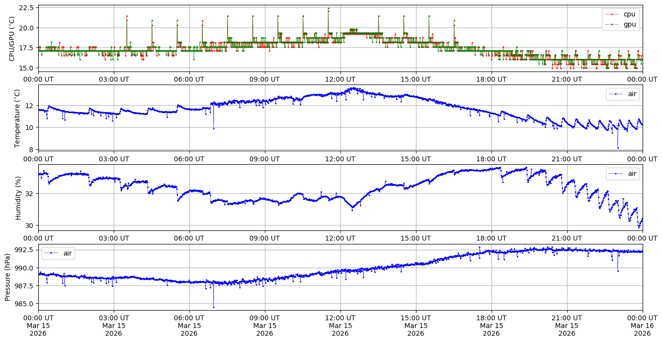Click the CPU/GPU (°C) y-axis label
The height and width of the screenshot is (342, 662).
pos(12,39)
